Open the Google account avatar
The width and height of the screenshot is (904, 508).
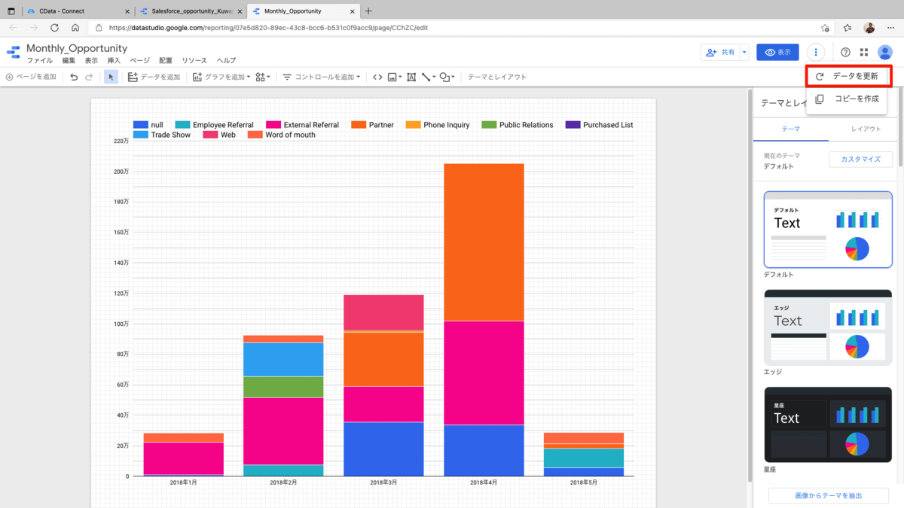pyautogui.click(x=885, y=52)
